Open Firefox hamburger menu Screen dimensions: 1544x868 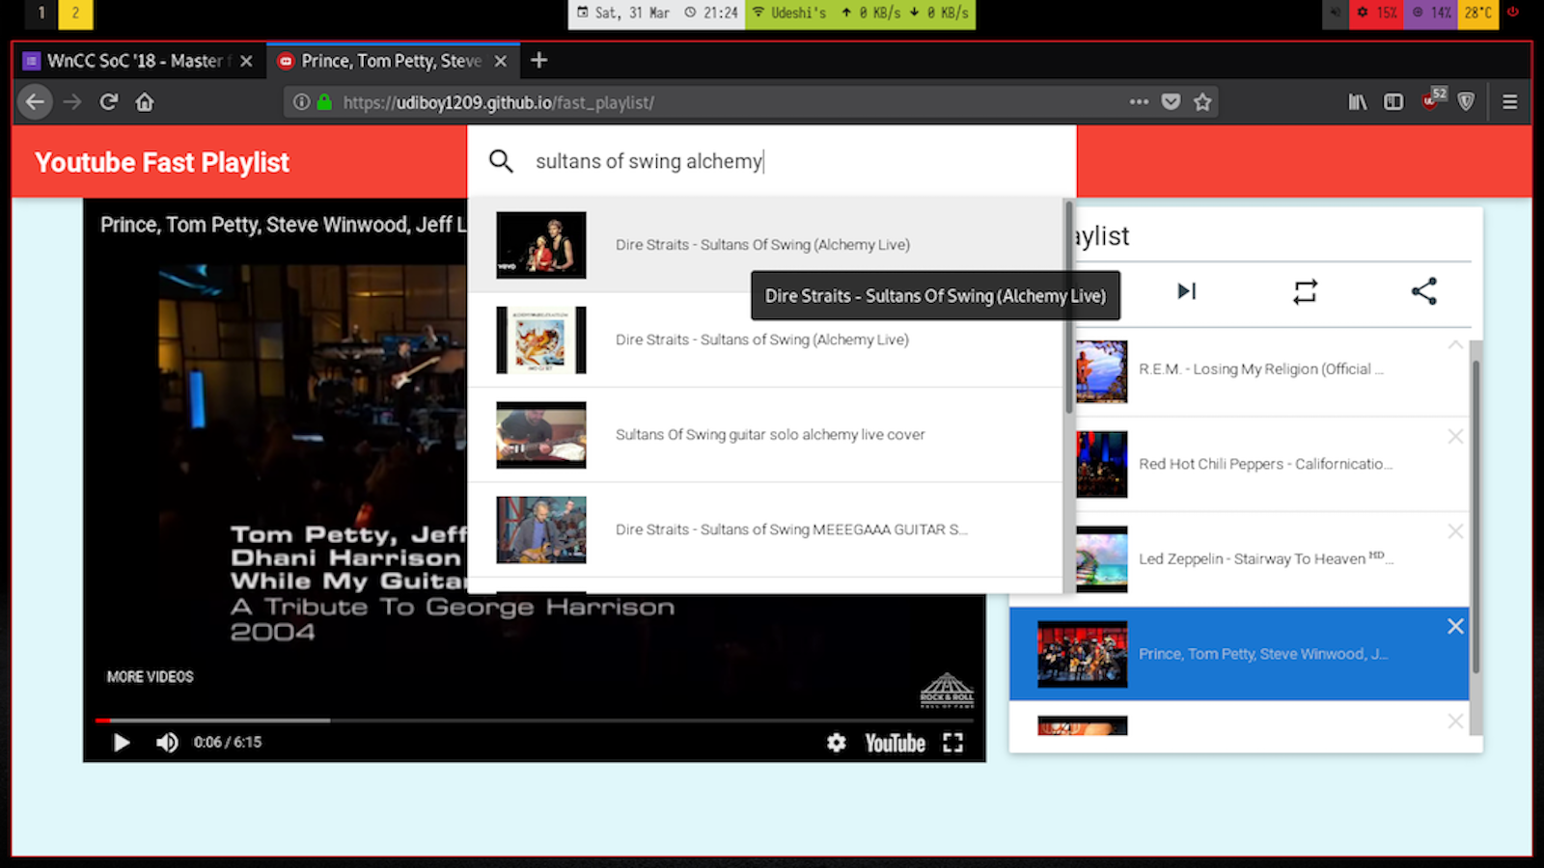[1510, 102]
